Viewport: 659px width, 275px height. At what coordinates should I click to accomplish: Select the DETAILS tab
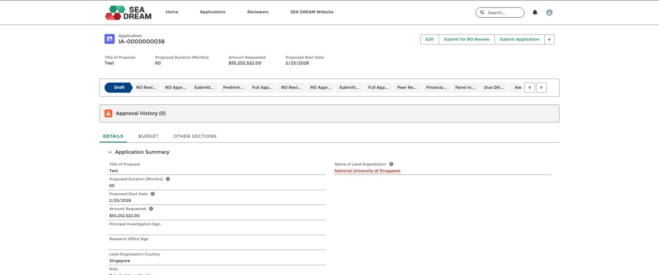pos(113,136)
